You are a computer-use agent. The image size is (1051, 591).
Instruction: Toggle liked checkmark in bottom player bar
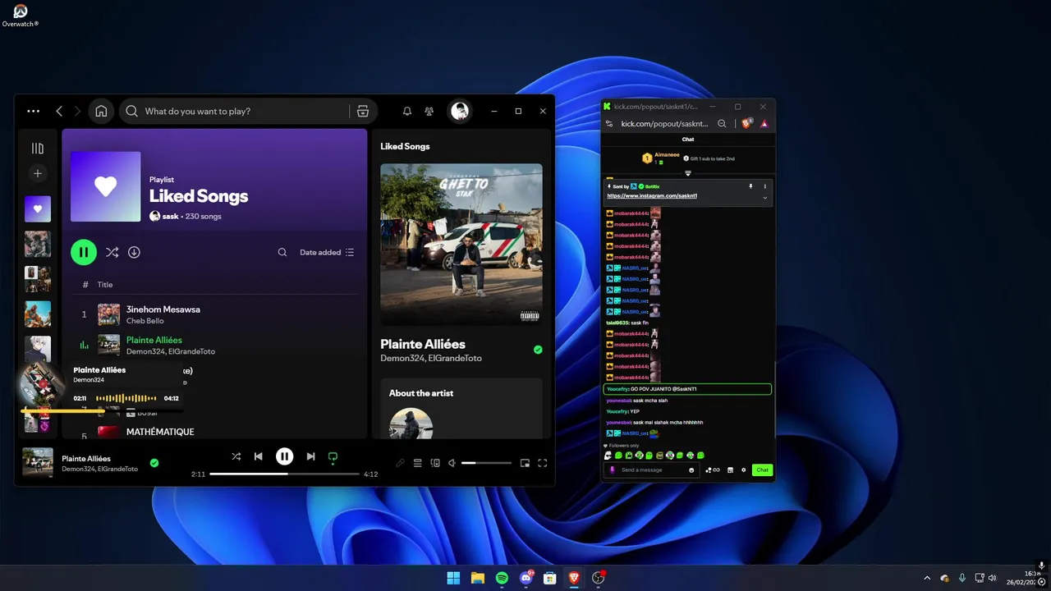click(x=154, y=463)
